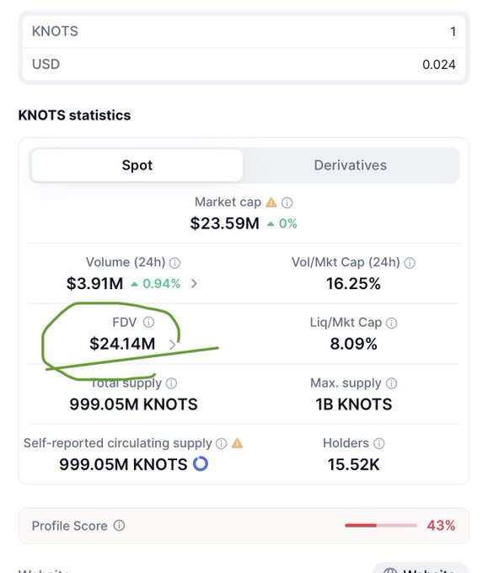Click the Total supply 999.05M KNOTS value
Image resolution: width=488 pixels, height=573 pixels.
tap(133, 404)
